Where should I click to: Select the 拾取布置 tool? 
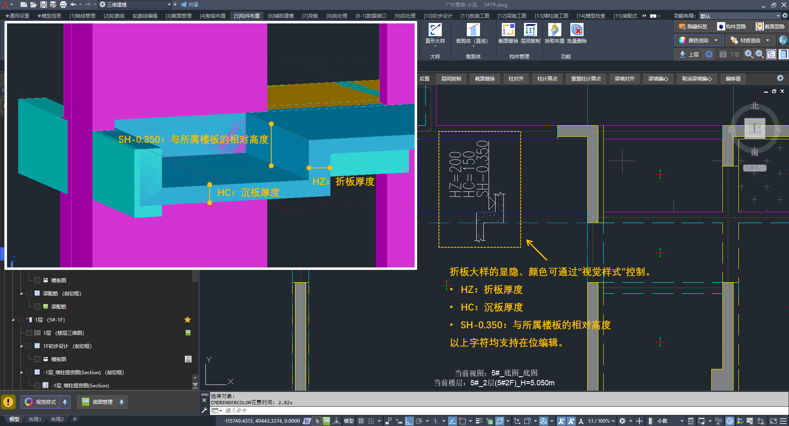(x=554, y=30)
